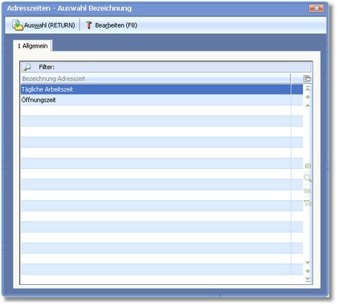Jump to last record arrow icon
The height and width of the screenshot is (305, 337).
pyautogui.click(x=307, y=280)
